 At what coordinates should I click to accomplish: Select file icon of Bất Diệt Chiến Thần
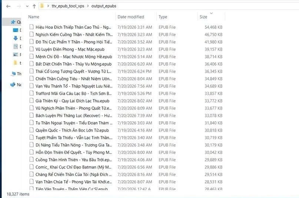[31, 64]
